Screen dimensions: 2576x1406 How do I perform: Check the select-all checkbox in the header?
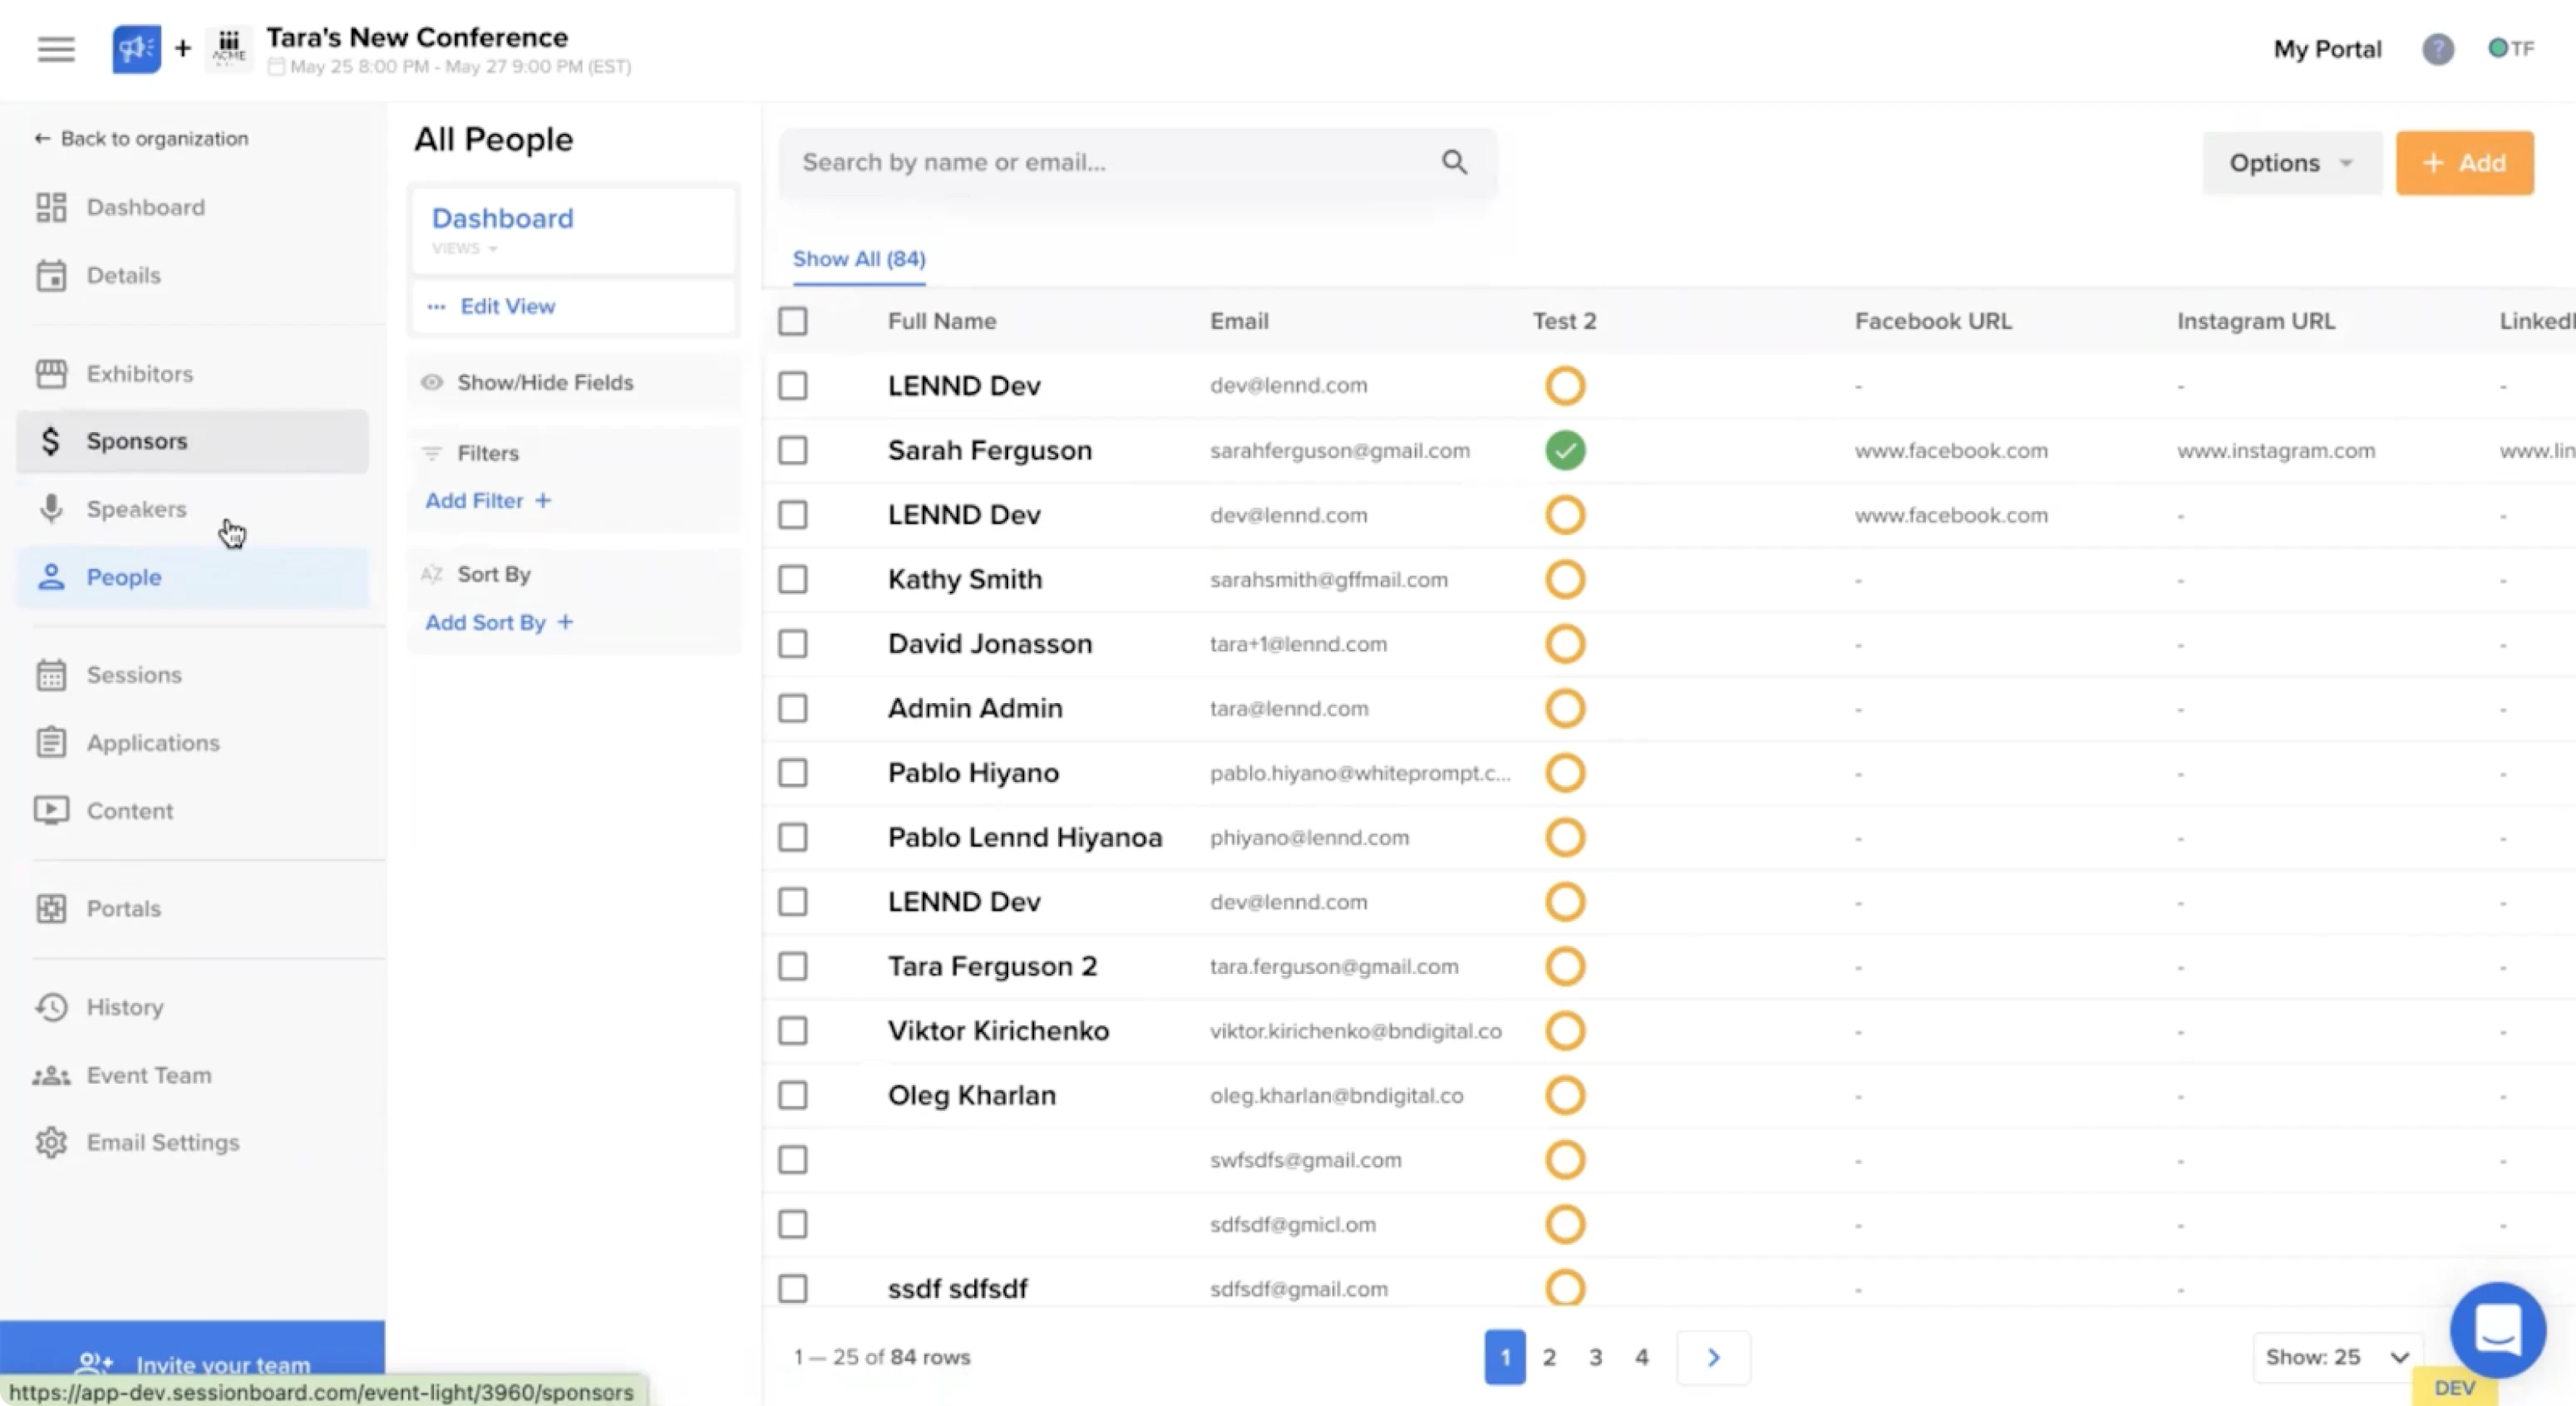pyautogui.click(x=792, y=321)
